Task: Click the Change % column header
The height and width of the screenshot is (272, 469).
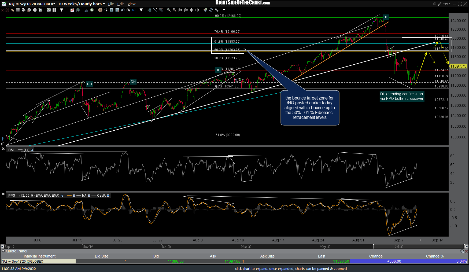Action: 435,256
